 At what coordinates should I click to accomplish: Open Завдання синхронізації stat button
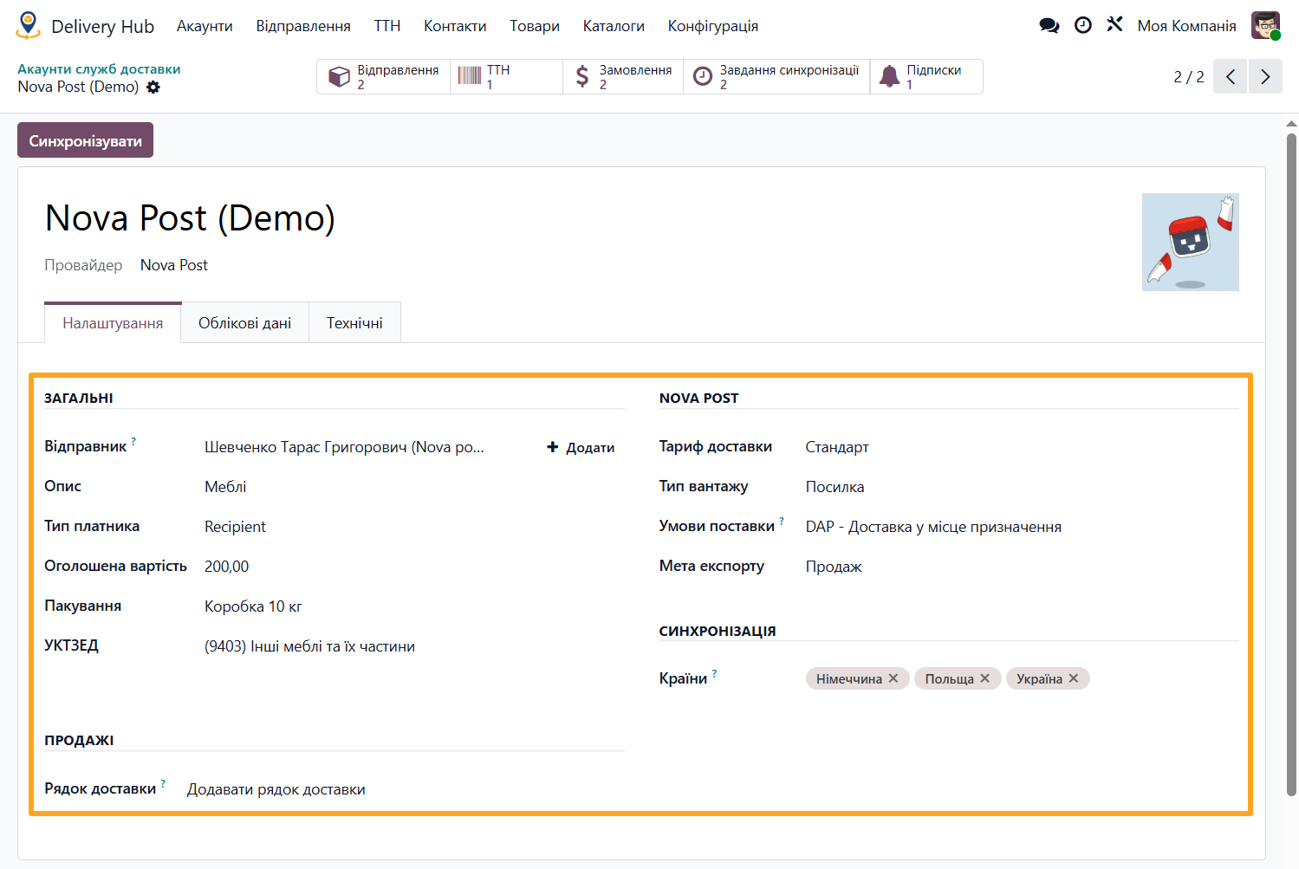click(x=776, y=76)
